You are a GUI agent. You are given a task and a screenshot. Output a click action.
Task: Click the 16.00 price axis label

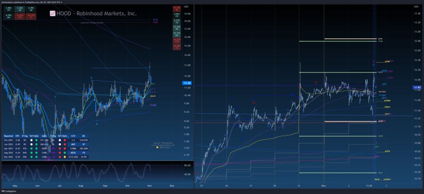pos(188,37)
